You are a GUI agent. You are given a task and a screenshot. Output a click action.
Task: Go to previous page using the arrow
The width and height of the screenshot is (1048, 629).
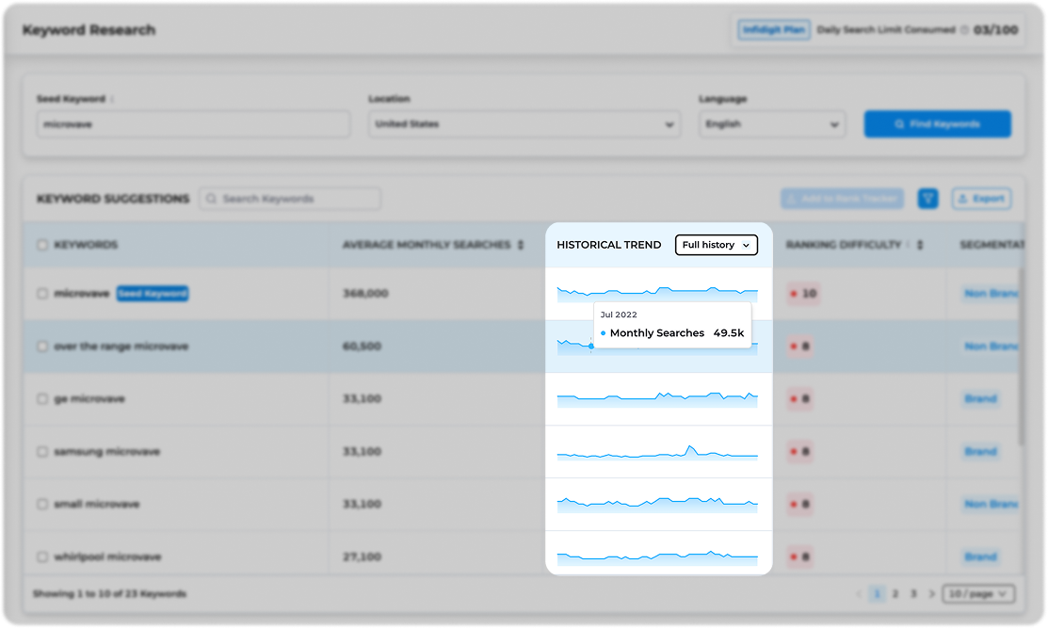859,594
